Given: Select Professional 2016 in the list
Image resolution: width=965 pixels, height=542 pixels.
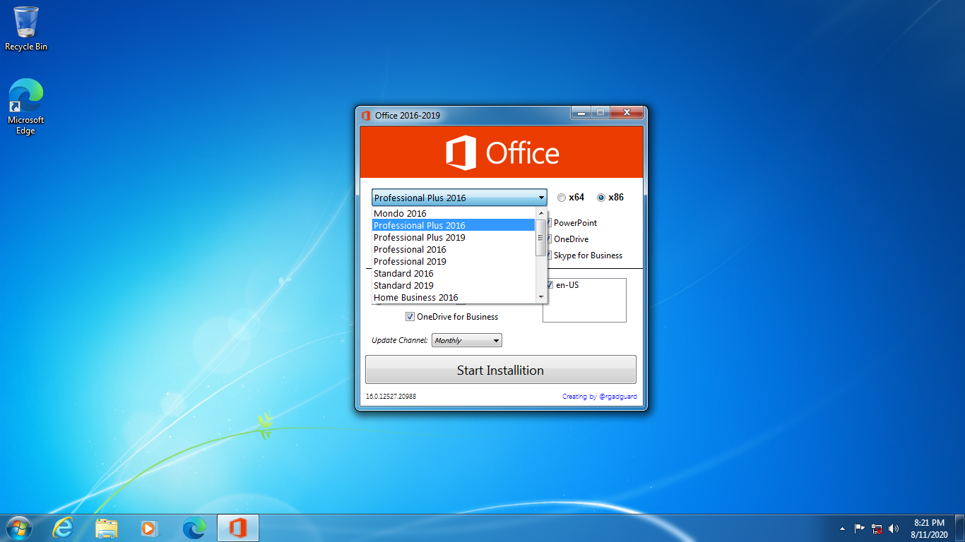Looking at the screenshot, I should click(x=454, y=249).
